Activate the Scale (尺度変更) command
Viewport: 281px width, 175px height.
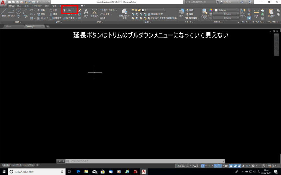[55, 18]
